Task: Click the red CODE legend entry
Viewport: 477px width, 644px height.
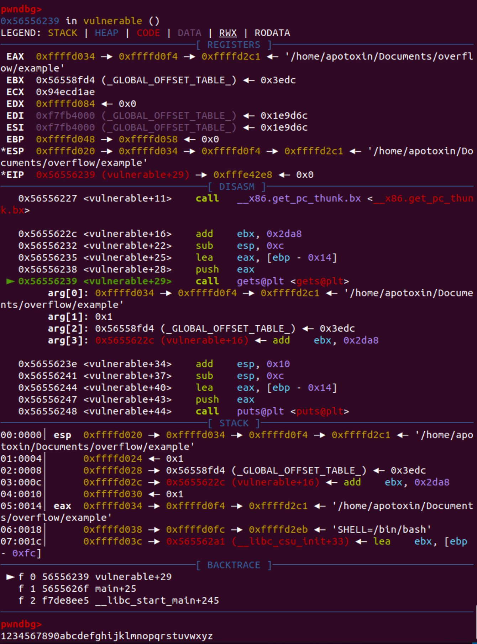Action: (148, 33)
